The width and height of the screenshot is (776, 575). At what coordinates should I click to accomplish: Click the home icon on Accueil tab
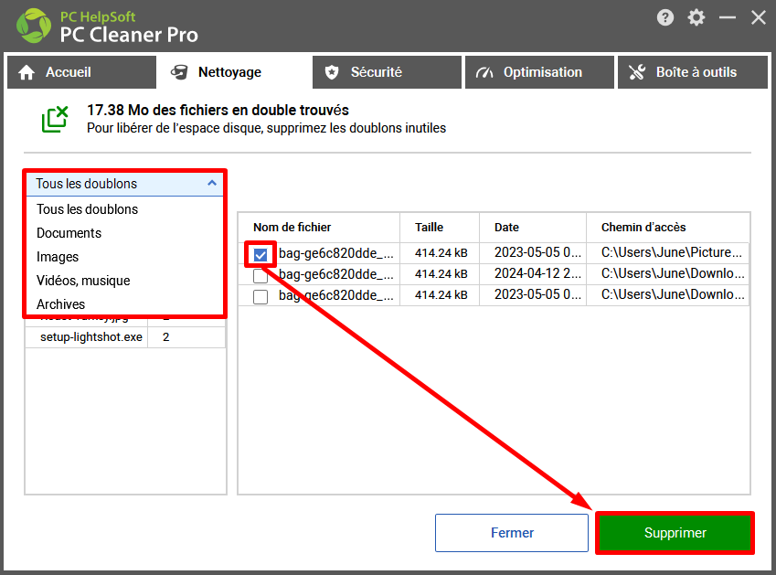pos(27,72)
